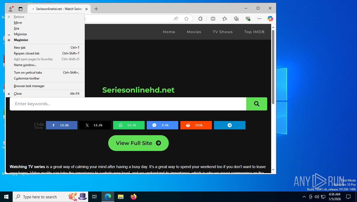
Task: Select Size in window menu
Action: coord(45,28)
